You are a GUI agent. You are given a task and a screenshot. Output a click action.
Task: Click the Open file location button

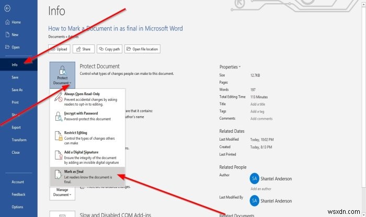[142, 49]
